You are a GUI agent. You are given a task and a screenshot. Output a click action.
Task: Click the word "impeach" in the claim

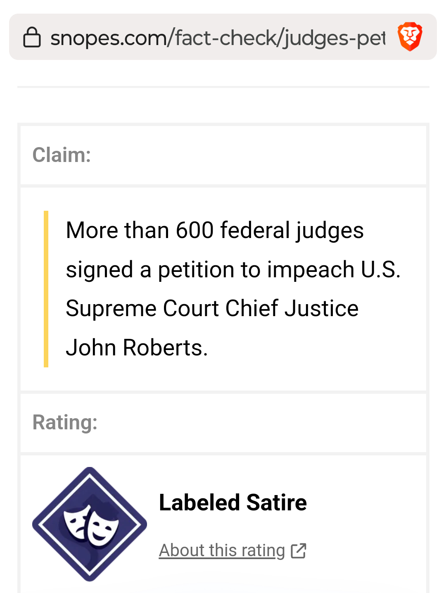pos(311,269)
